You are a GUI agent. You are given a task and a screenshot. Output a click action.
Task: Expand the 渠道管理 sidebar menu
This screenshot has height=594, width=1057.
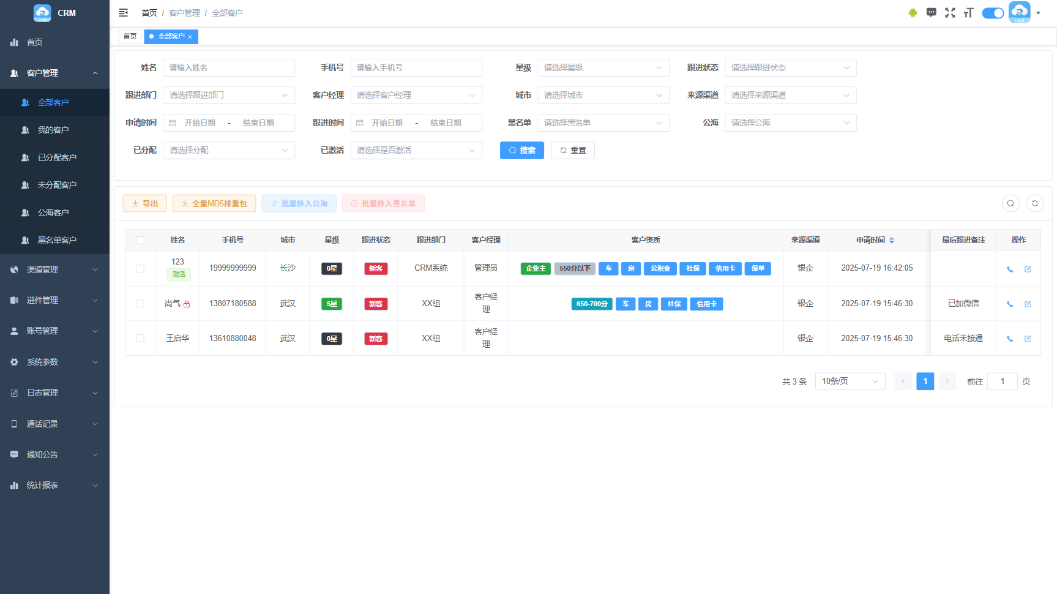(x=55, y=269)
